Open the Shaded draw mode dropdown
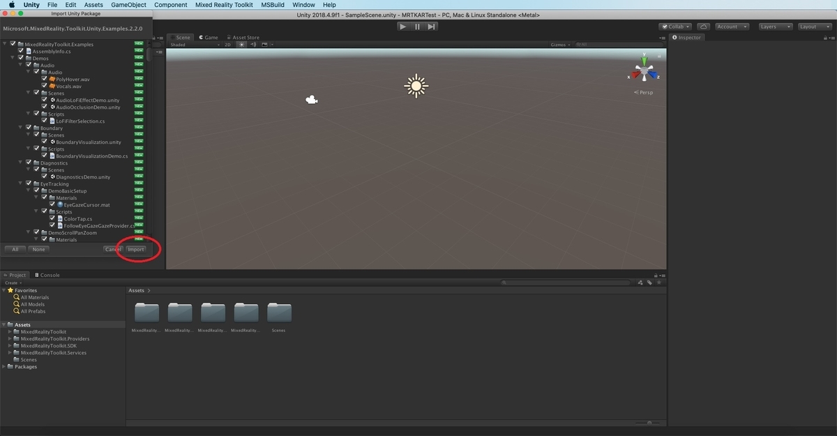 coord(195,45)
